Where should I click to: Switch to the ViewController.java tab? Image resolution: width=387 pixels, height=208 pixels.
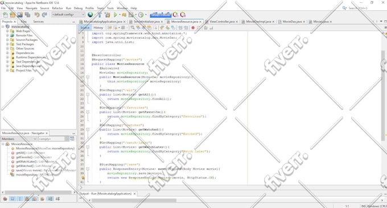coord(222,22)
